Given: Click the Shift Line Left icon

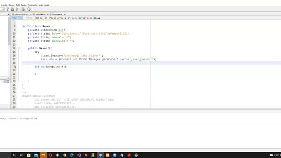Looking at the screenshot, I should (x=80, y=18).
